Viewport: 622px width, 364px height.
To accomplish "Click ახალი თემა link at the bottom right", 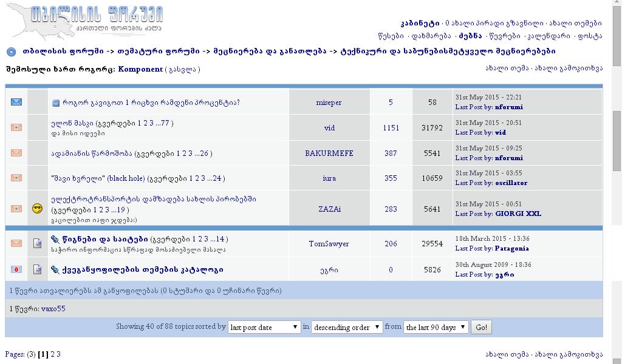I will click(x=507, y=354).
